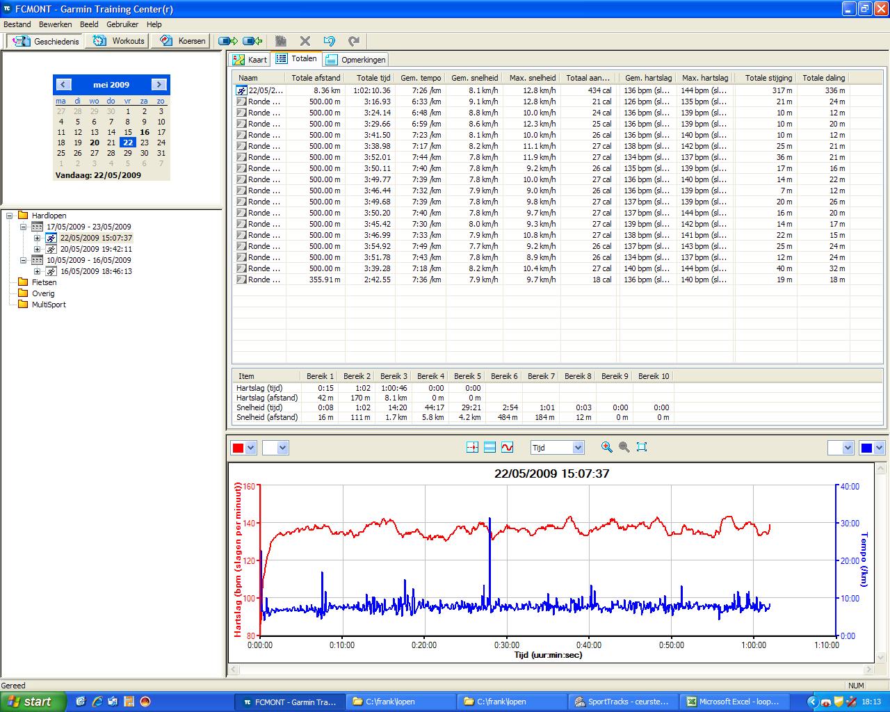Switch to the Opmerkingen tab
This screenshot has width=890, height=712.
[x=355, y=60]
